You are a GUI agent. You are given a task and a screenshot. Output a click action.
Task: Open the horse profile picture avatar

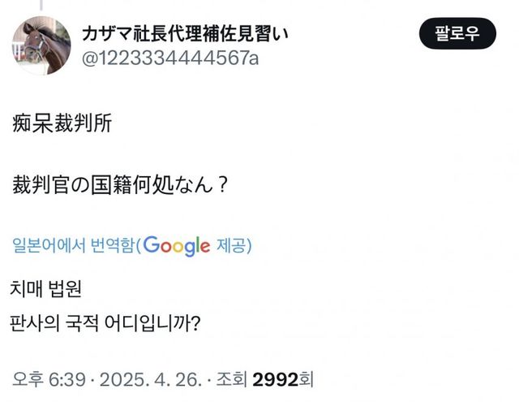click(x=41, y=46)
